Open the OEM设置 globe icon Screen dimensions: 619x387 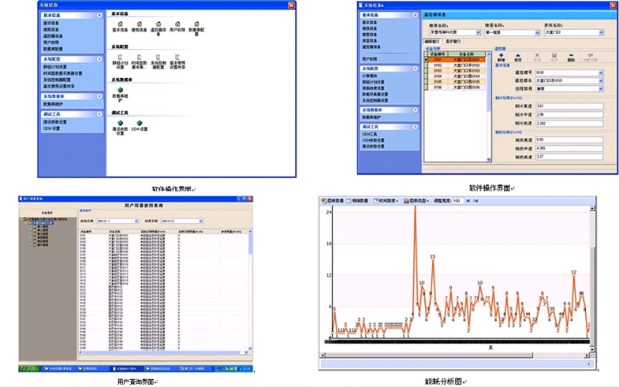pyautogui.click(x=140, y=124)
